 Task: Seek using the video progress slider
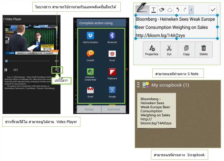28,61
